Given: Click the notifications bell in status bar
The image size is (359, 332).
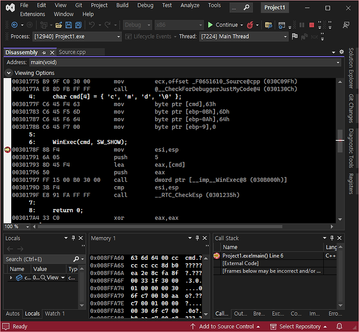Looking at the screenshot, I should [x=339, y=327].
